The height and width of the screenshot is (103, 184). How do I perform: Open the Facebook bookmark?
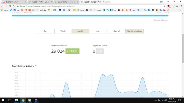tap(14, 10)
